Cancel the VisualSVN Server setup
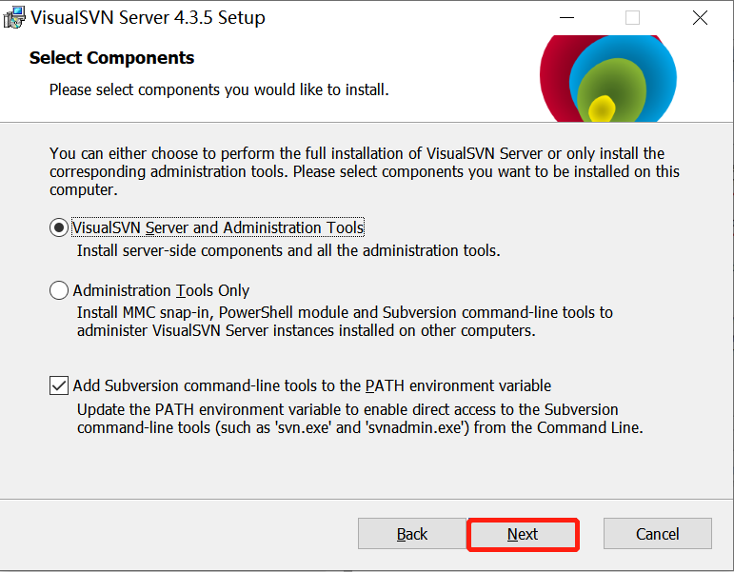The image size is (734, 572). pos(657,534)
